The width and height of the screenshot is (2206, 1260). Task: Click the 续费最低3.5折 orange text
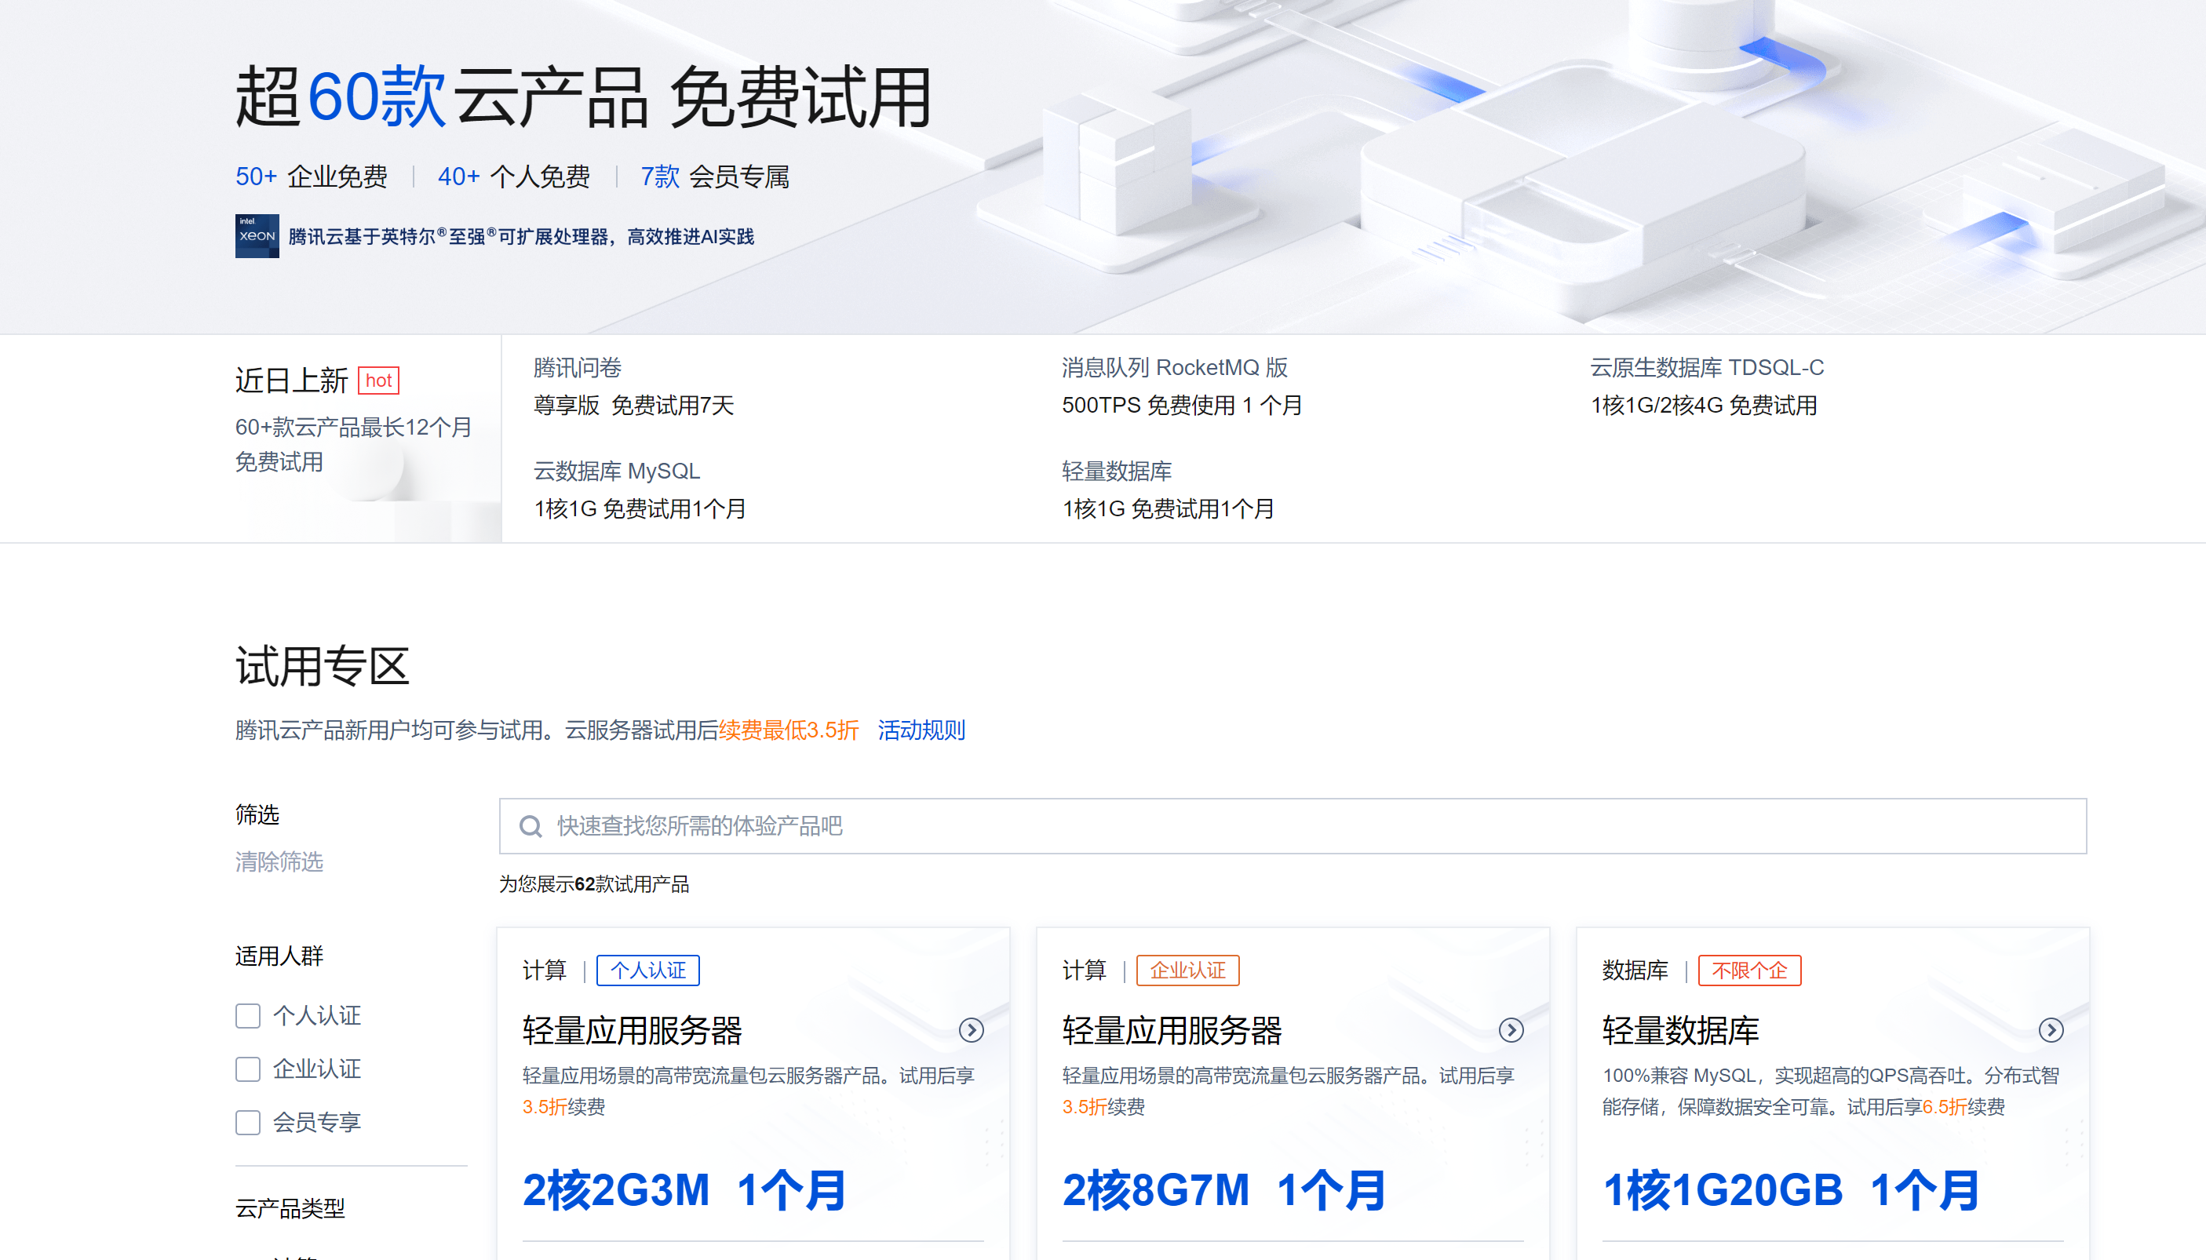pyautogui.click(x=789, y=730)
